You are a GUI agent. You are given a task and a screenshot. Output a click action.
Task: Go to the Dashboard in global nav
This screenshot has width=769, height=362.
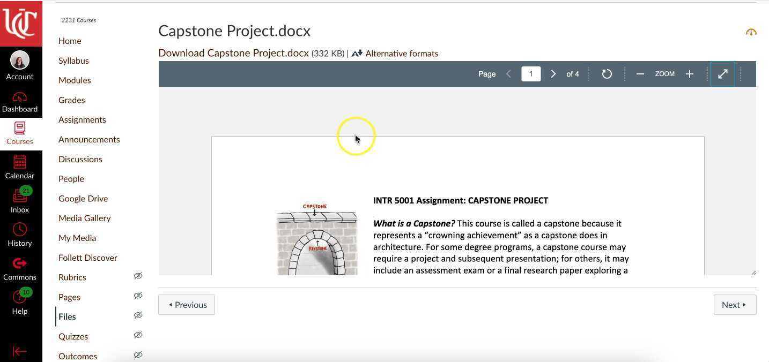20,102
